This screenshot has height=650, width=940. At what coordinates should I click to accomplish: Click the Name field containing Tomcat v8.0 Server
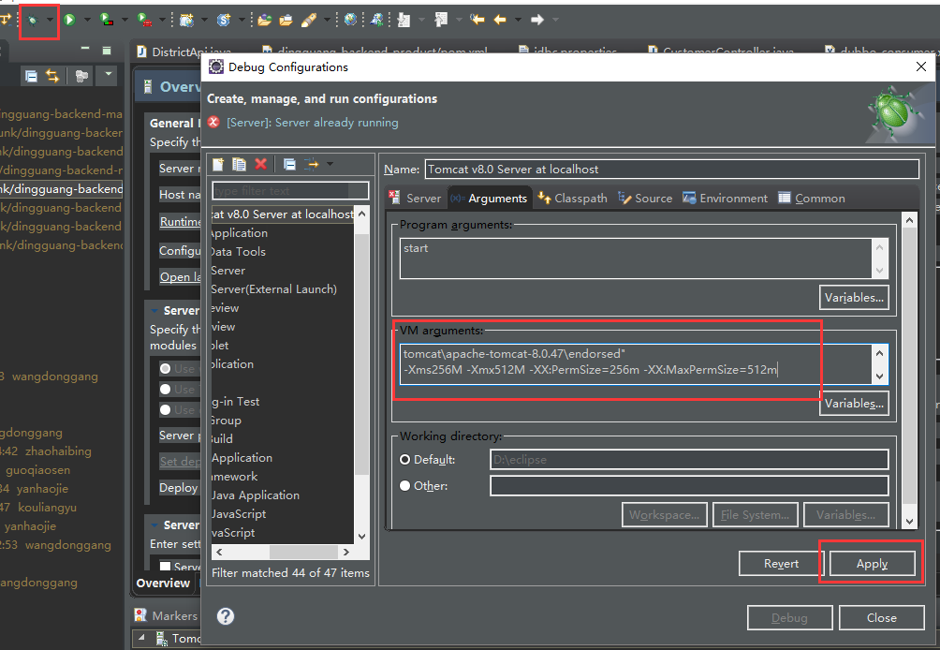(671, 170)
